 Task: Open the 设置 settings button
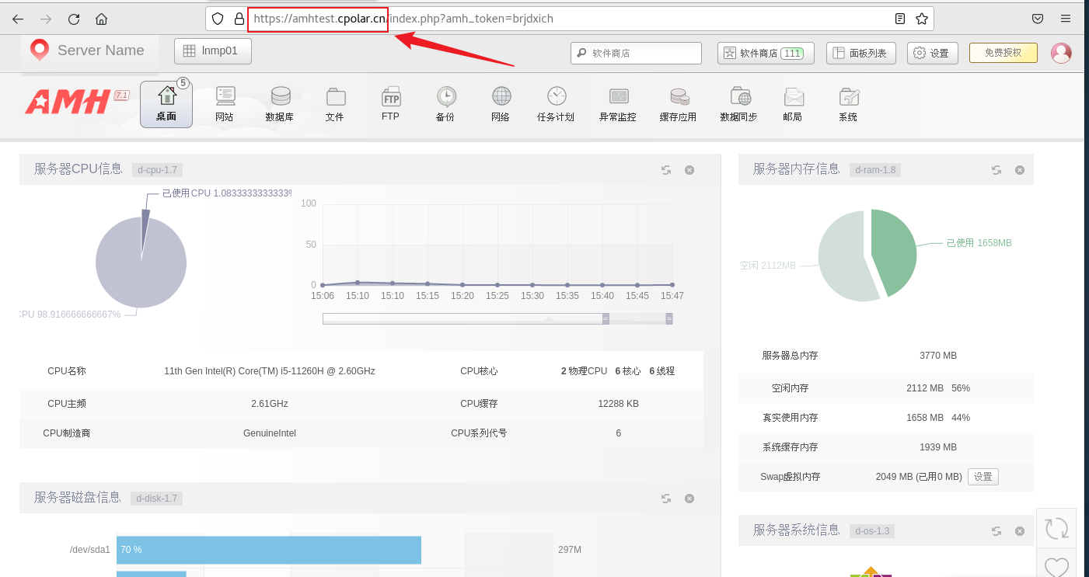coord(932,53)
